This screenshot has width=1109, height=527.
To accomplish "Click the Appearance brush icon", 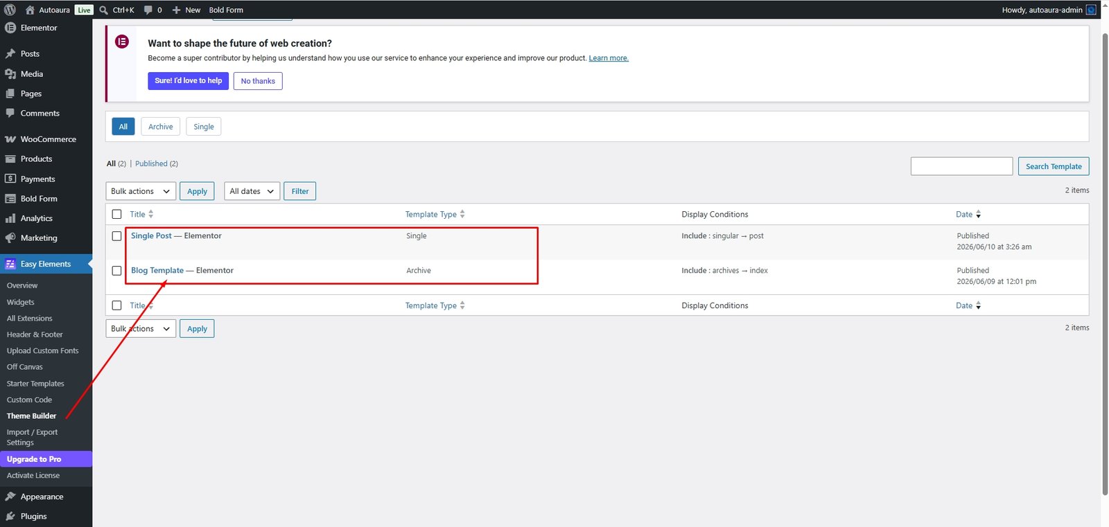I will [x=10, y=497].
